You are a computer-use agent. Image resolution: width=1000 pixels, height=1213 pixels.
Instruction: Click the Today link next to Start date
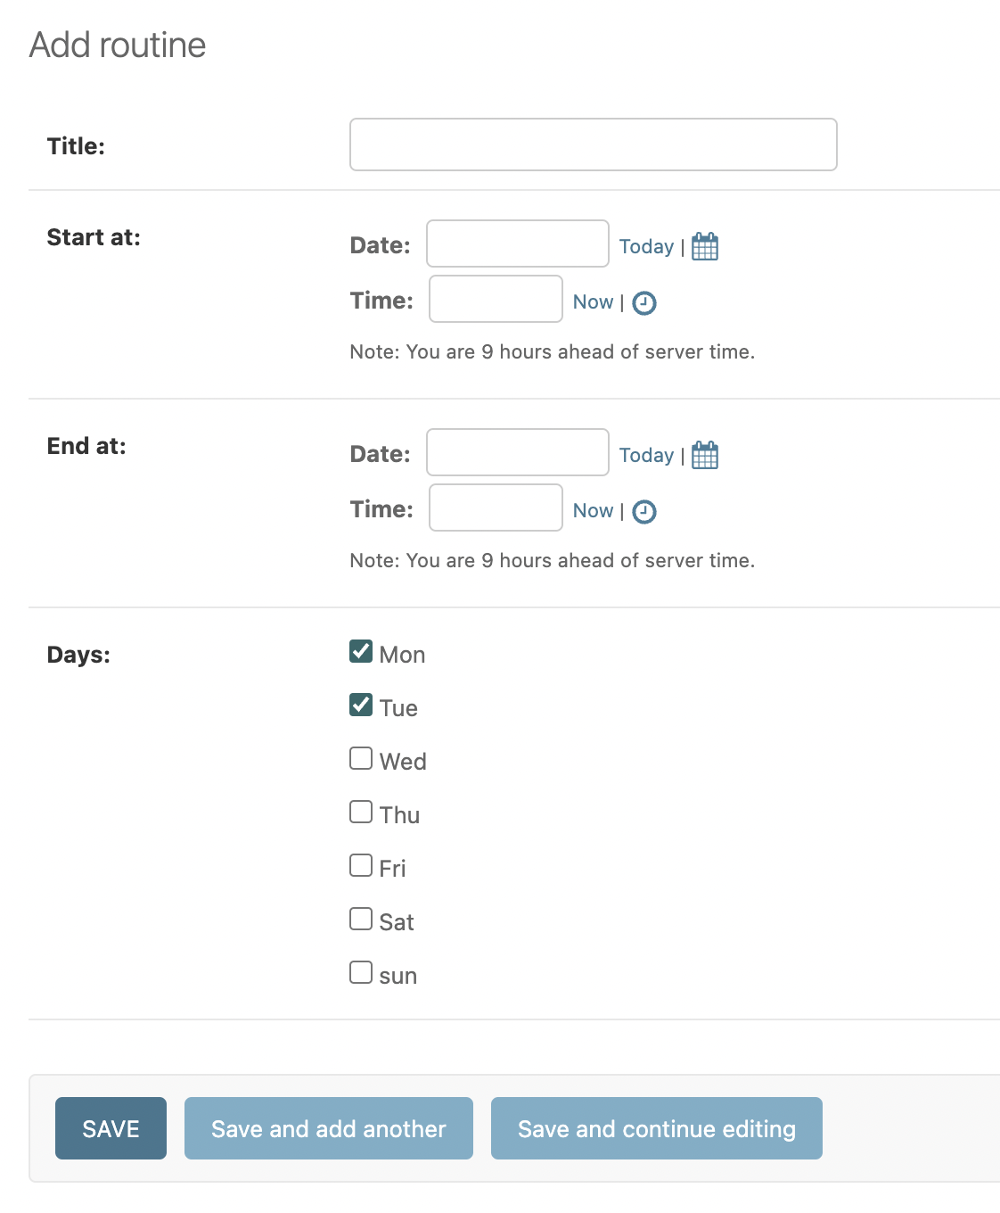[646, 246]
